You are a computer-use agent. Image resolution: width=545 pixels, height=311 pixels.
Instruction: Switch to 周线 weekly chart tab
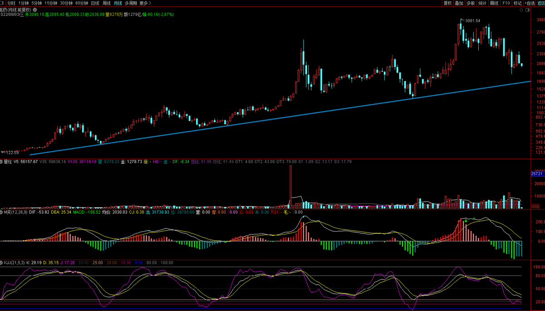(x=107, y=3)
